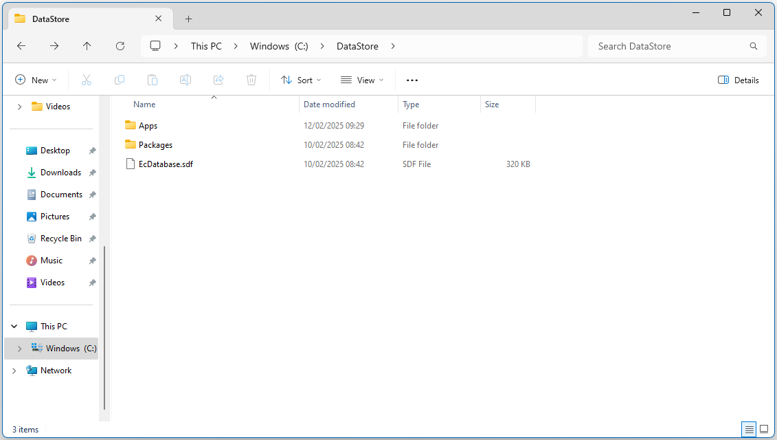777x440 pixels.
Task: Delete the selected file via toolbar icon
Action: [251, 80]
